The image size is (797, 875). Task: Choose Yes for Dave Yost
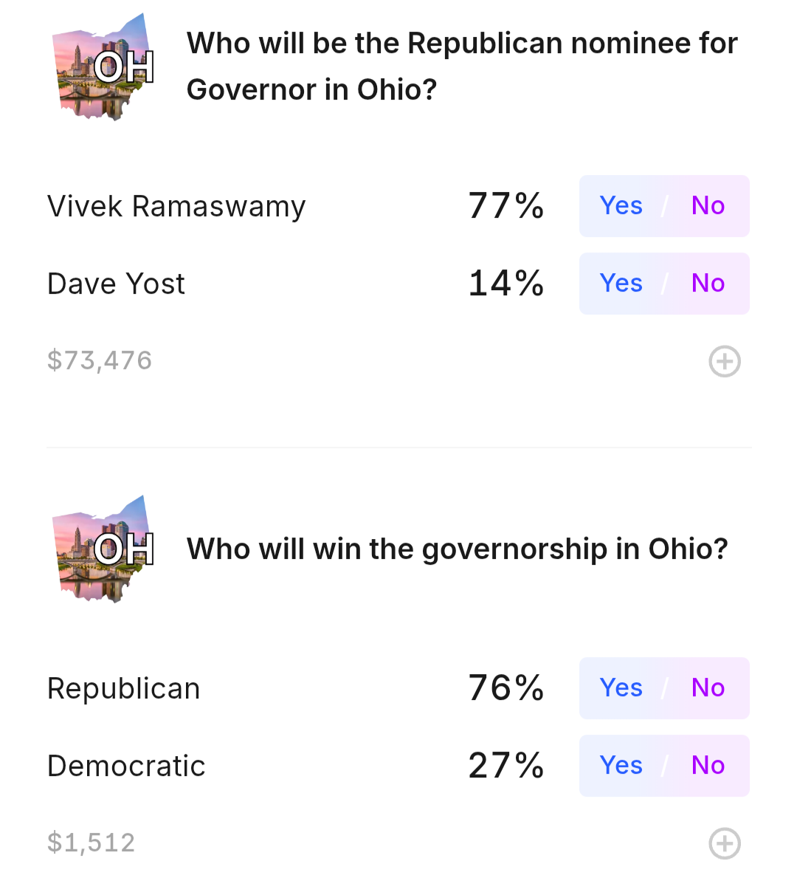pos(621,284)
